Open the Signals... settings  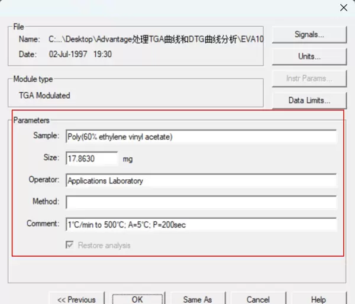309,34
